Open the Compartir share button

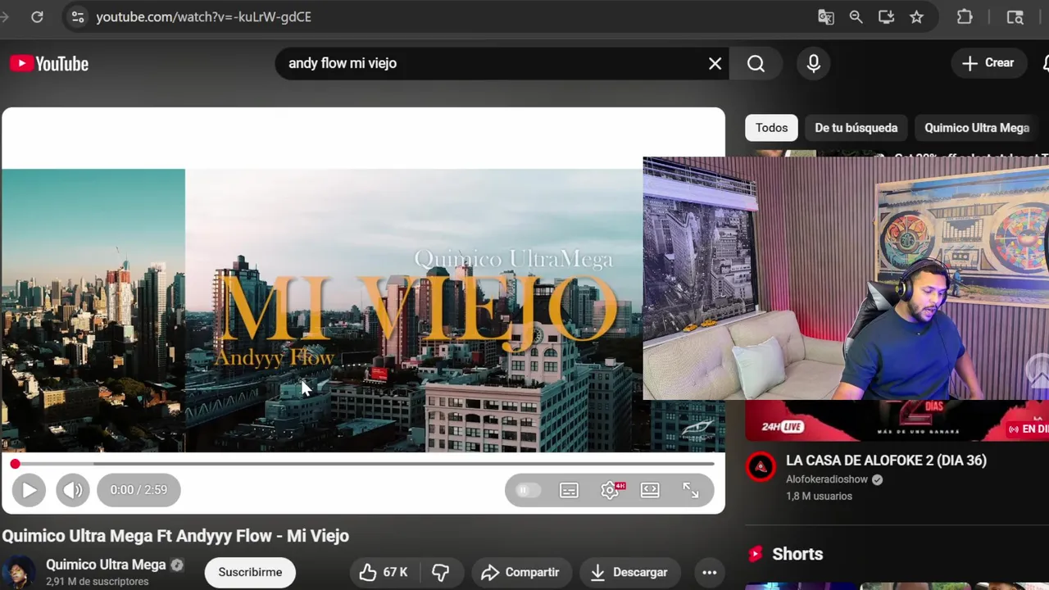[520, 572]
